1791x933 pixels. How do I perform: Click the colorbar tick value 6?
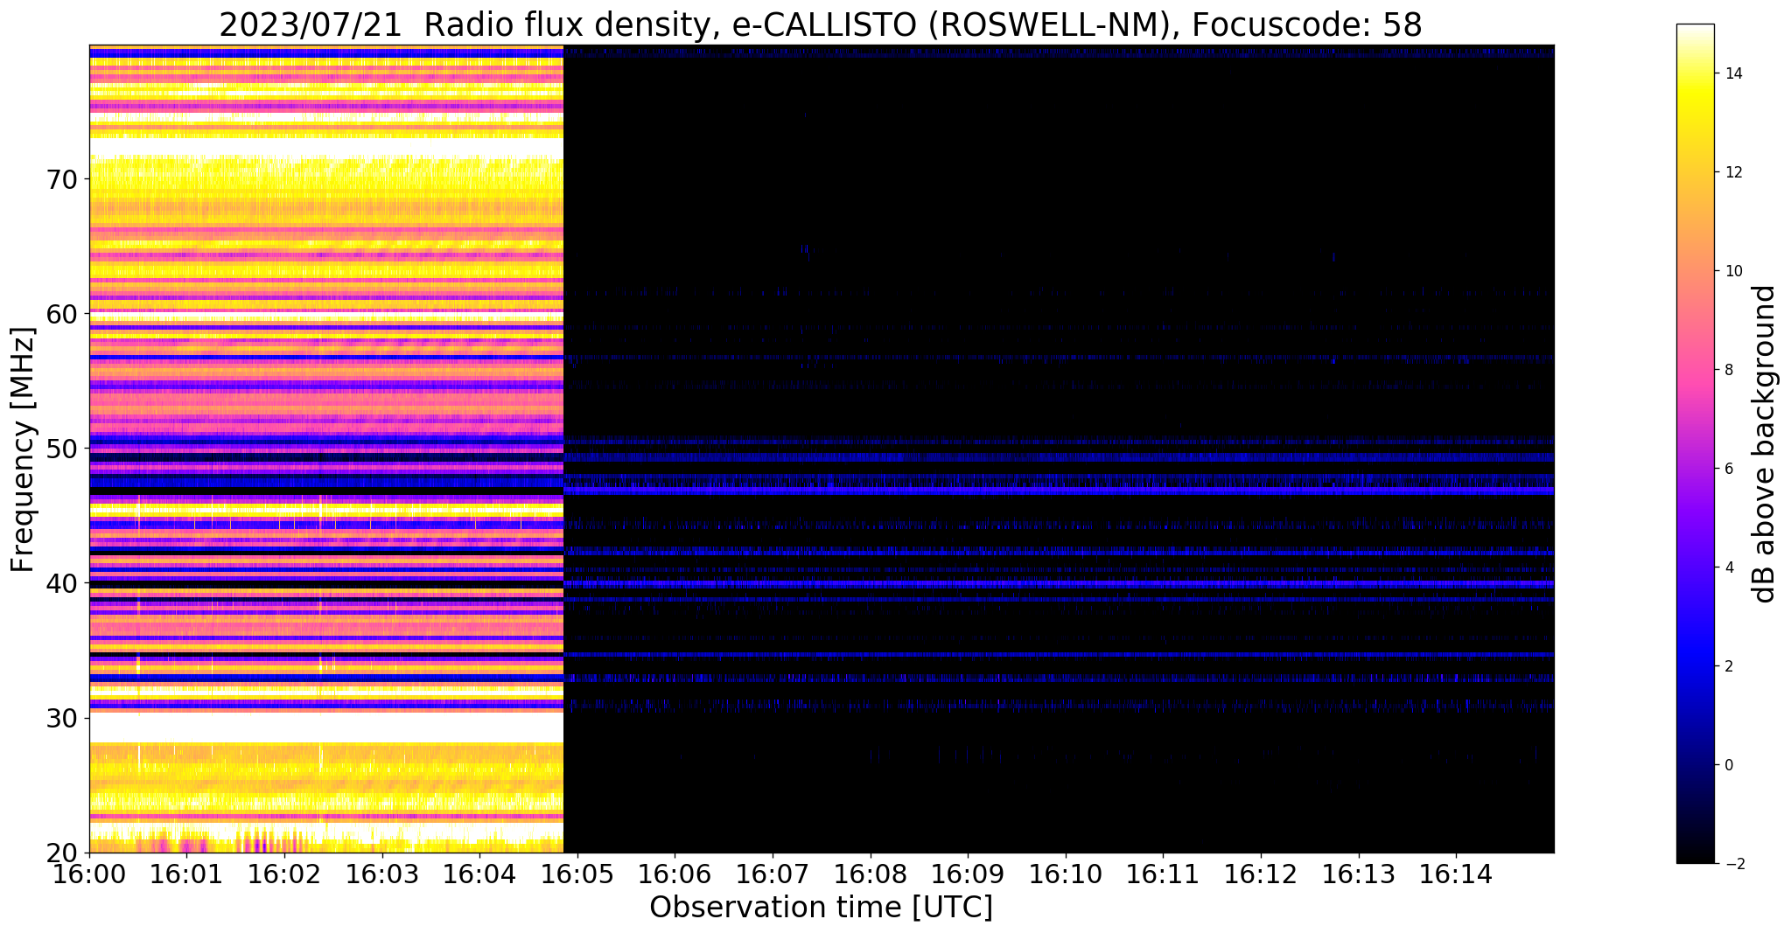tap(1728, 469)
